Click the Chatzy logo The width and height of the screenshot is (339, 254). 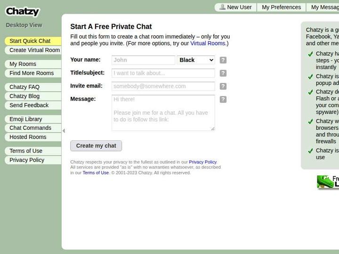click(22, 11)
